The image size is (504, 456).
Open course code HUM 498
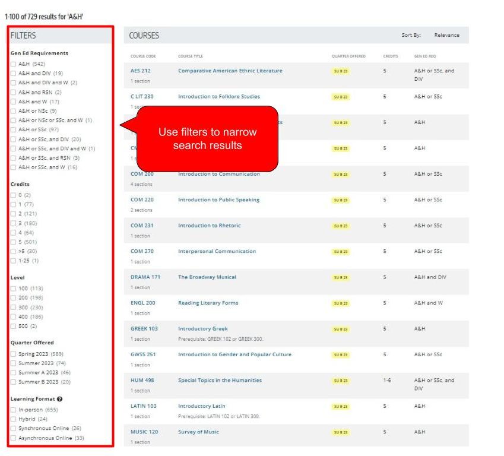(142, 381)
